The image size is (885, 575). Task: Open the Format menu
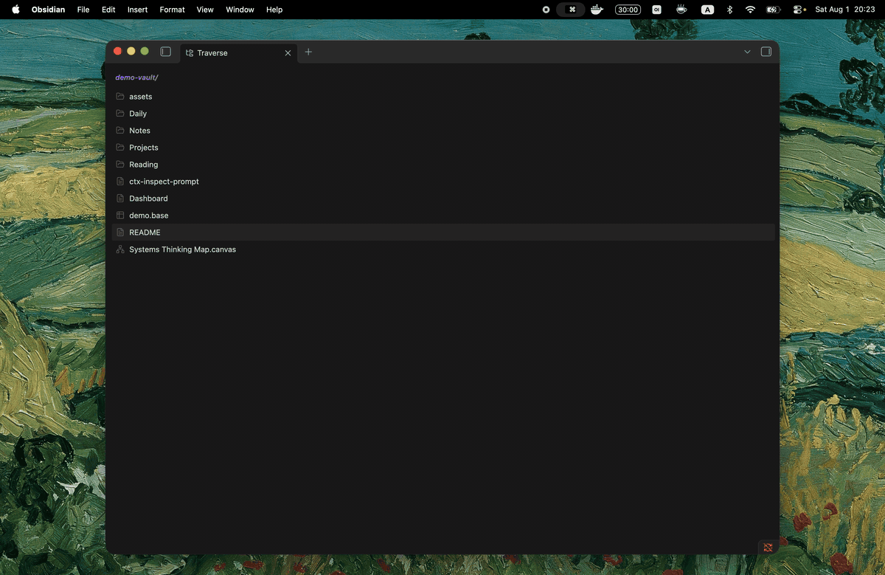(172, 10)
